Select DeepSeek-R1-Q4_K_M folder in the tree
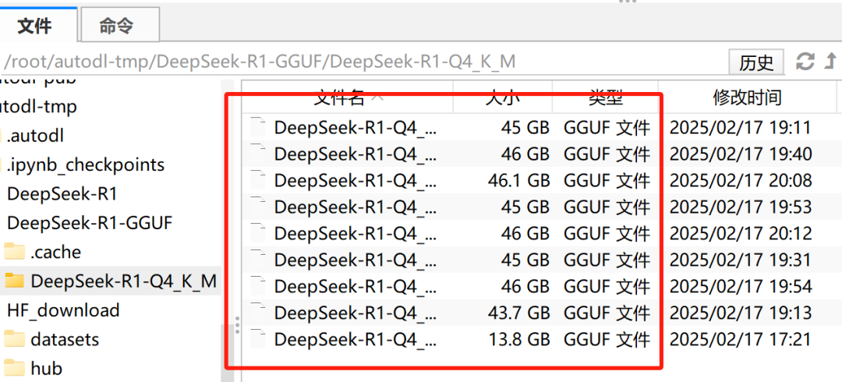Viewport: 842px width, 382px height. click(x=123, y=281)
